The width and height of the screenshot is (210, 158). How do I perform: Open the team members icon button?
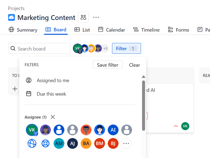83,18
